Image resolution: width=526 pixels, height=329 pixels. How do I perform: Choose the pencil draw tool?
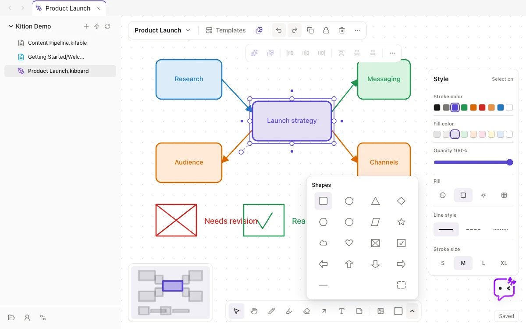(271, 311)
